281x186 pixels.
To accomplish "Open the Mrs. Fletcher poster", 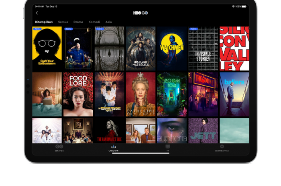I will (47, 94).
